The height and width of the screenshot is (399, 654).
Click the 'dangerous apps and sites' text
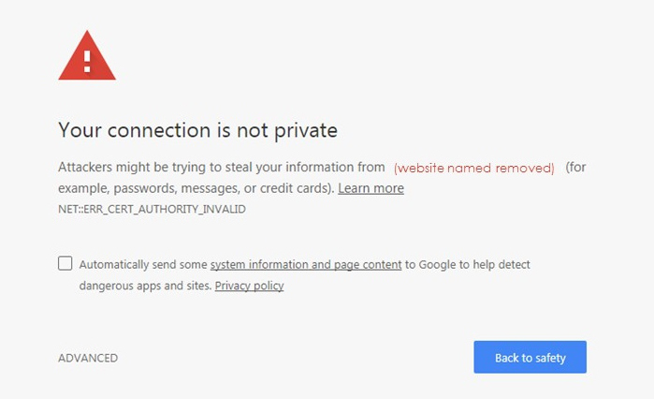(x=145, y=286)
